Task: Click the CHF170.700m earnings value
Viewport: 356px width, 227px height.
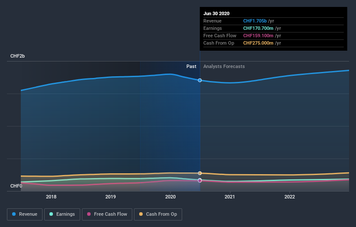Action: pyautogui.click(x=258, y=28)
